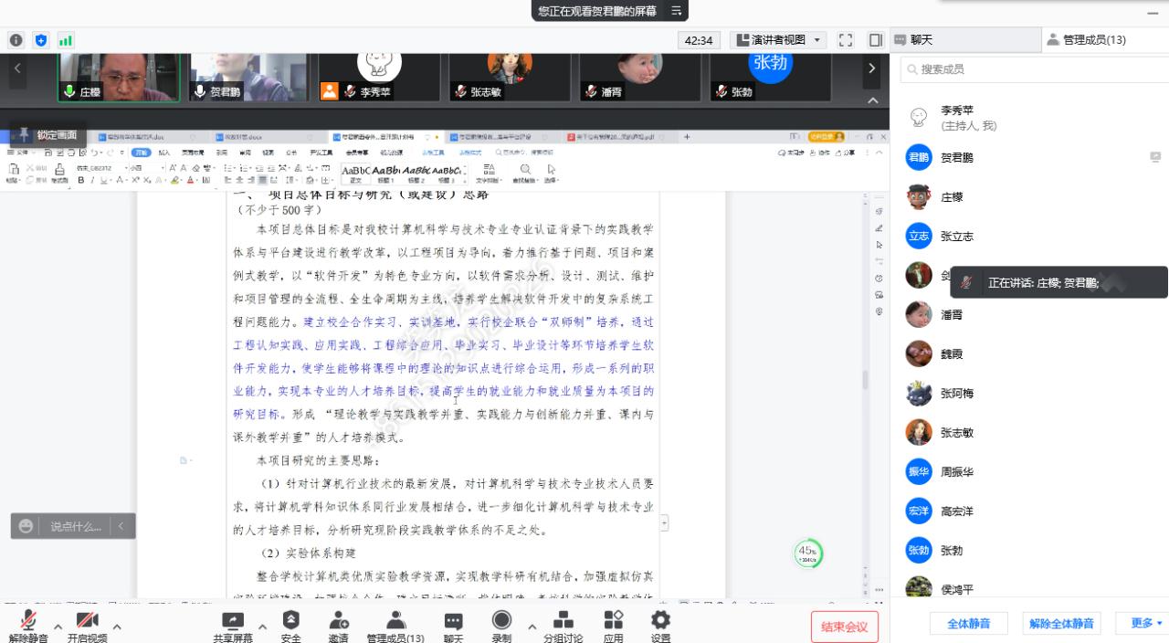This screenshot has width=1169, height=643.
Task: Click Find and Replace in shared ribbon
Action: (x=525, y=174)
